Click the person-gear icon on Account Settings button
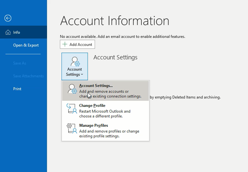 click(75, 61)
